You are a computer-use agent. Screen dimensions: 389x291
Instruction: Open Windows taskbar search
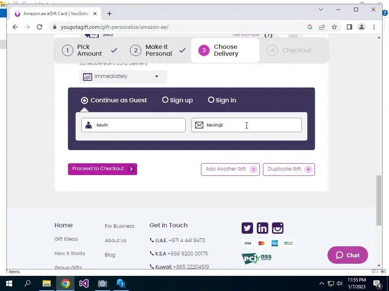(x=27, y=283)
